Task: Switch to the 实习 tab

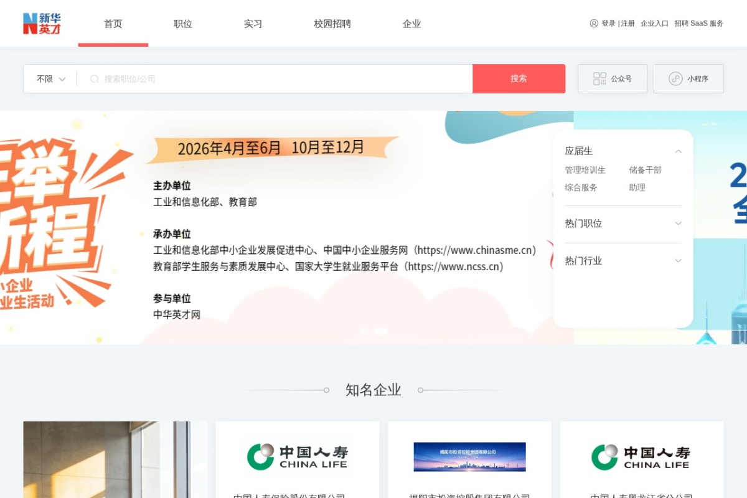Action: [x=253, y=24]
